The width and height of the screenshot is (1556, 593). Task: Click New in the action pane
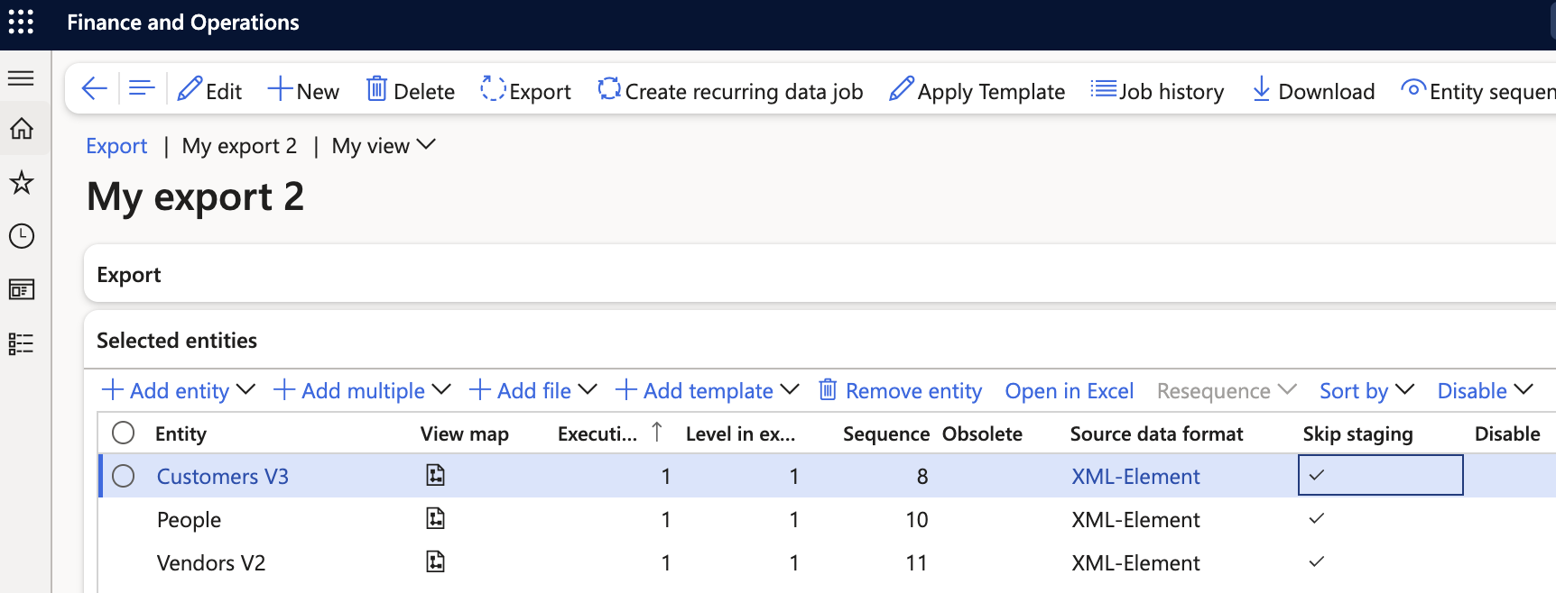tap(303, 90)
